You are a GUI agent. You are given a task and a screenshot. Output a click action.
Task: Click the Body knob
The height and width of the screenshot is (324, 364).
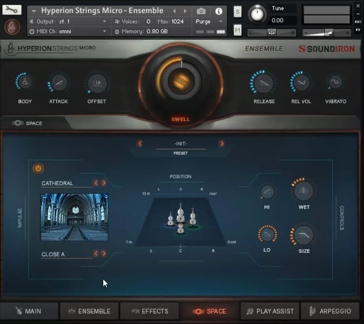(x=25, y=82)
